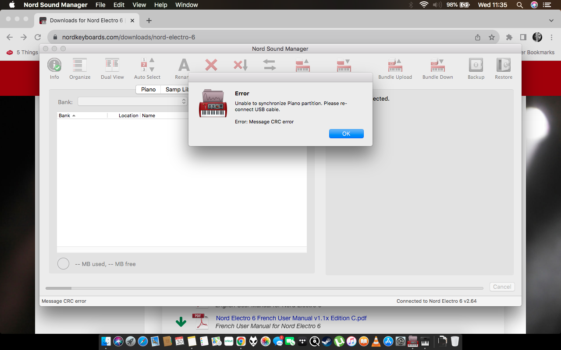Click the Chrome address bar URL
This screenshot has height=350, width=561.
(128, 37)
